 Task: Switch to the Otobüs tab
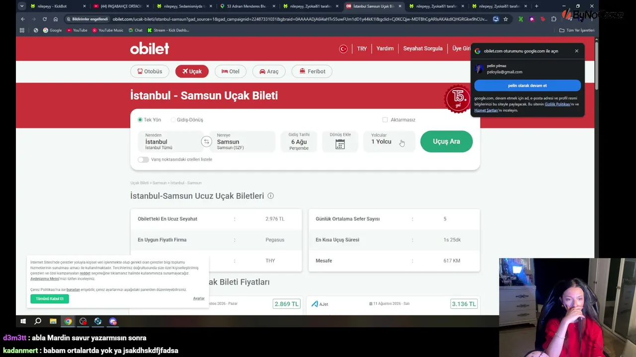[x=150, y=71]
